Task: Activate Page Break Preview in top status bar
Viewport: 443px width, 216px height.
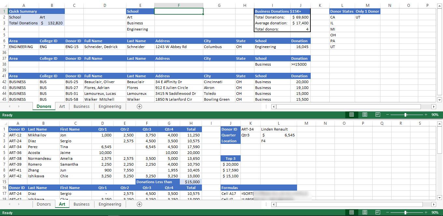Action: pyautogui.click(x=378, y=115)
